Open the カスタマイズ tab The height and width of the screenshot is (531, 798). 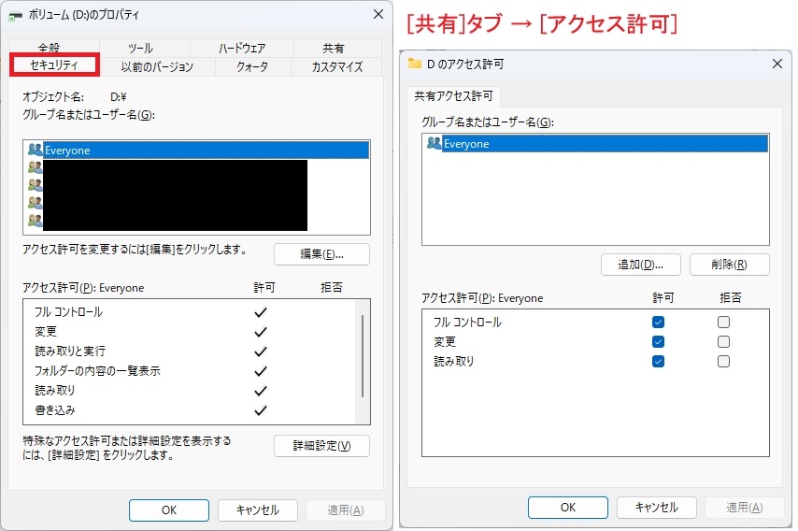(337, 66)
